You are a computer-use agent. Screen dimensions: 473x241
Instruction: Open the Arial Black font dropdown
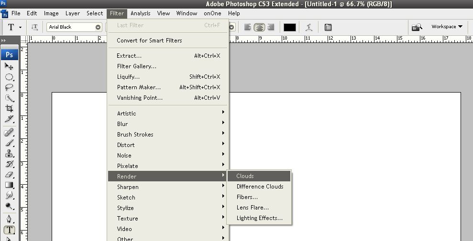click(98, 27)
